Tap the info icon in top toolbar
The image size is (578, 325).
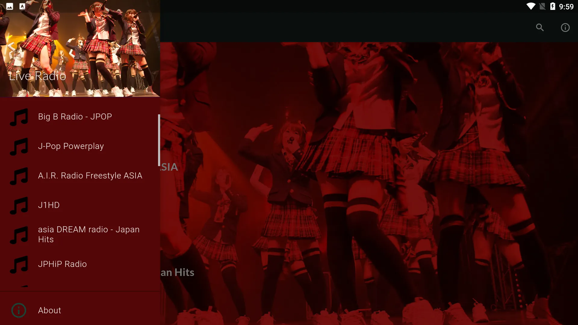pyautogui.click(x=565, y=27)
